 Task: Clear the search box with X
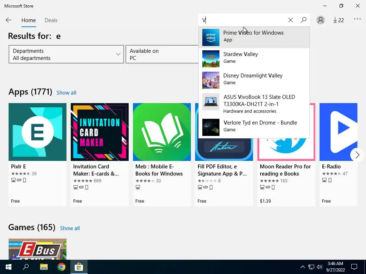pos(290,20)
